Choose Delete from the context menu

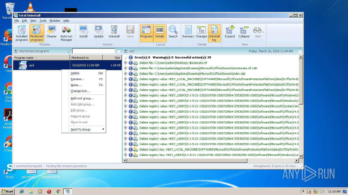tap(84, 73)
